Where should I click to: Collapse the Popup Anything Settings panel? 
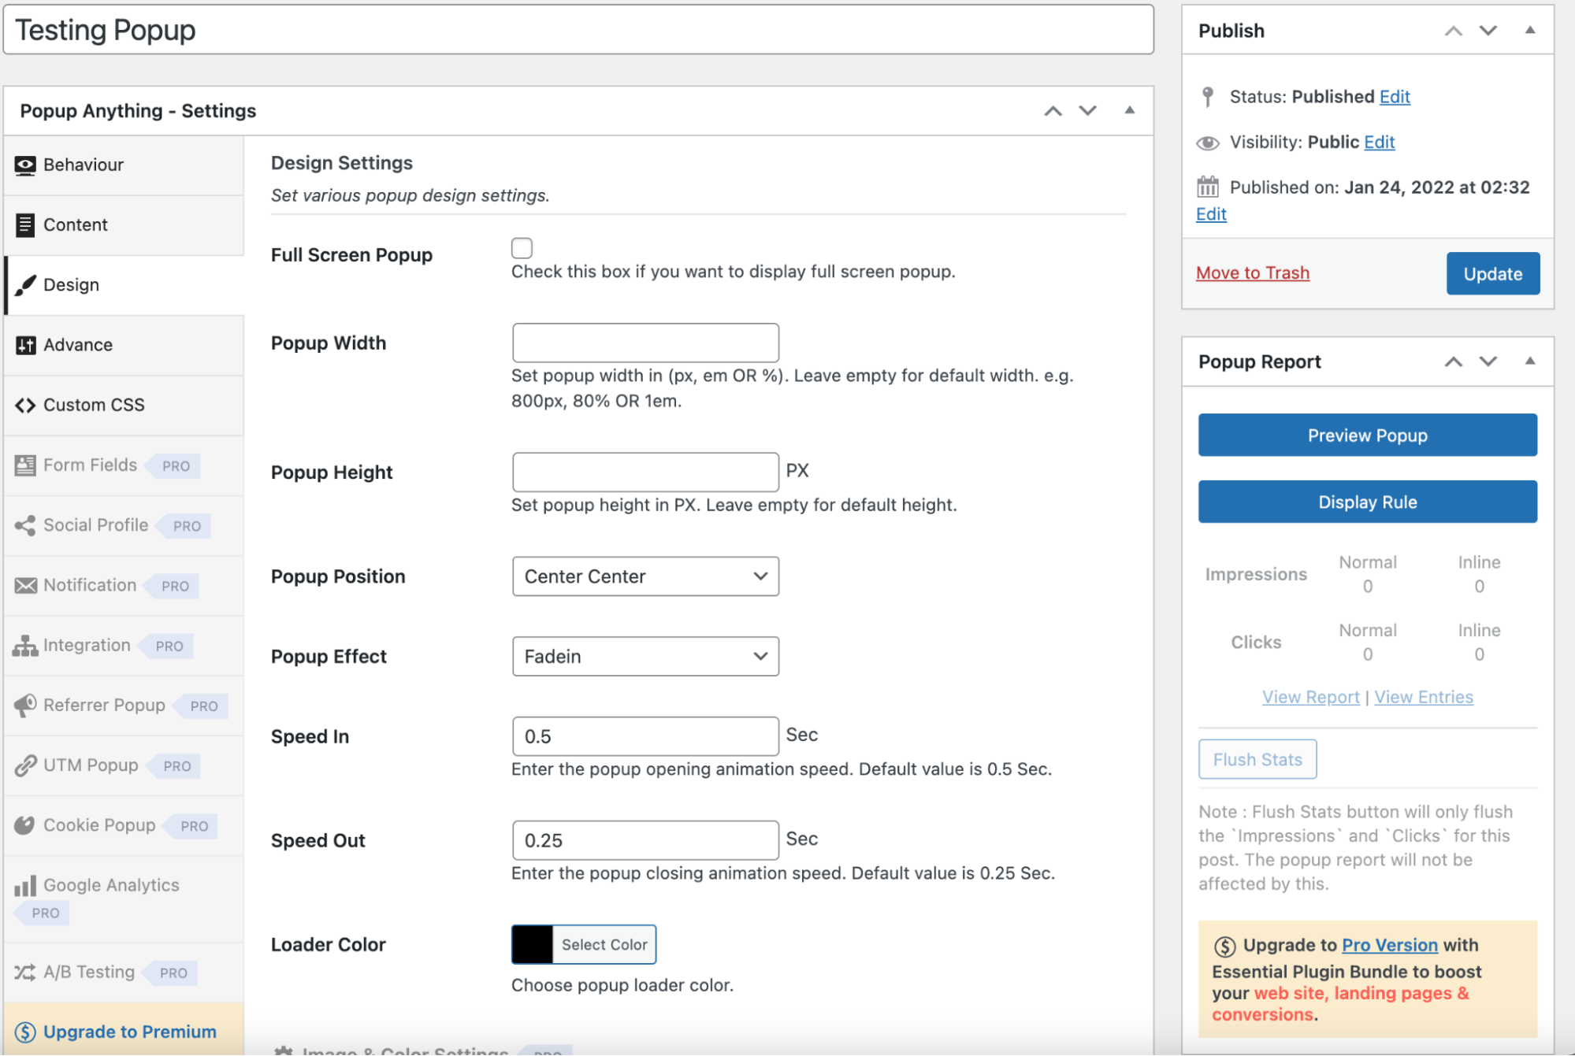pyautogui.click(x=1130, y=110)
